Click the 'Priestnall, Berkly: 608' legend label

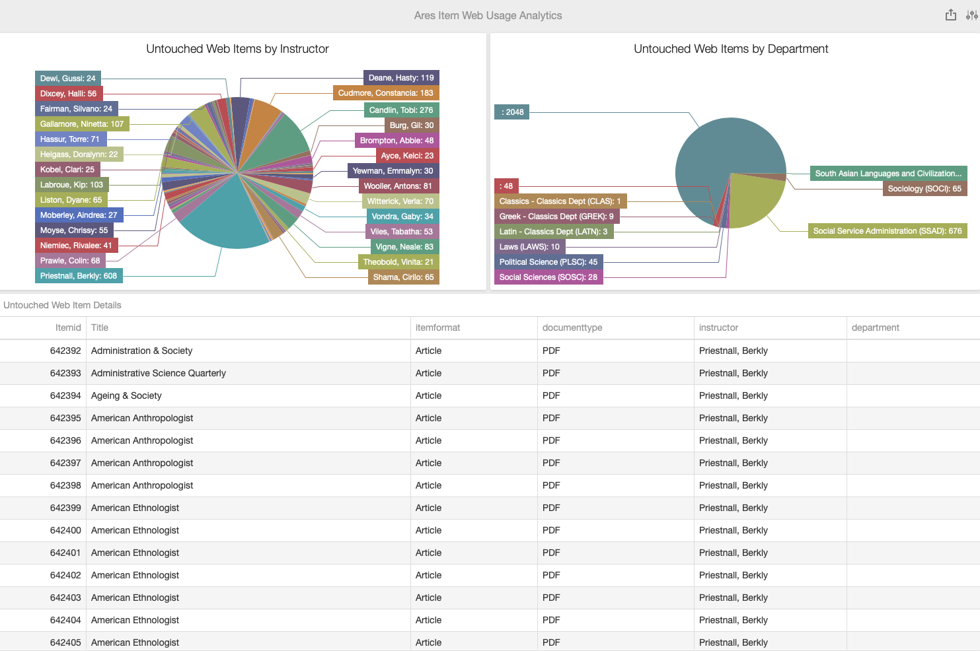click(79, 275)
